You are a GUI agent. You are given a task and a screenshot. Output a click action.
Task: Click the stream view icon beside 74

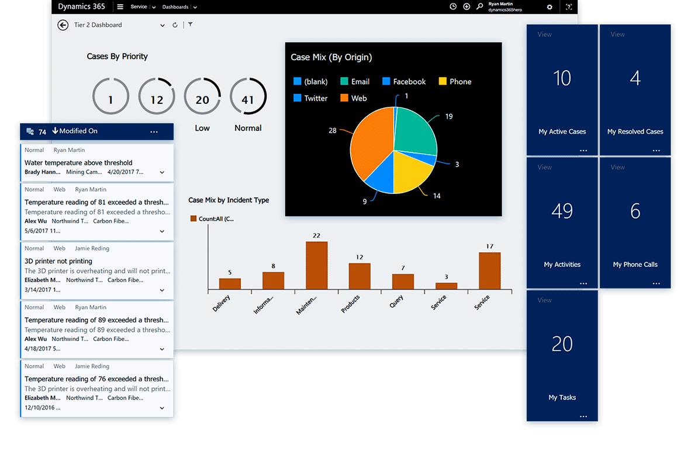click(30, 131)
